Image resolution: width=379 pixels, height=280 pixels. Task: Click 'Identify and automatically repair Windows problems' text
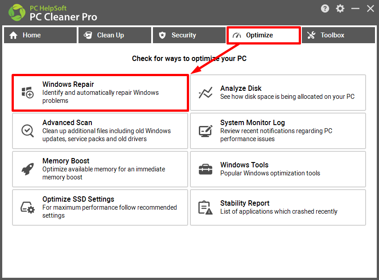pos(101,97)
